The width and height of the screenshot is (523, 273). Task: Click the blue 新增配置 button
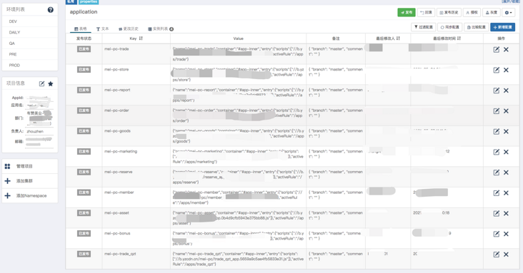click(x=502, y=27)
